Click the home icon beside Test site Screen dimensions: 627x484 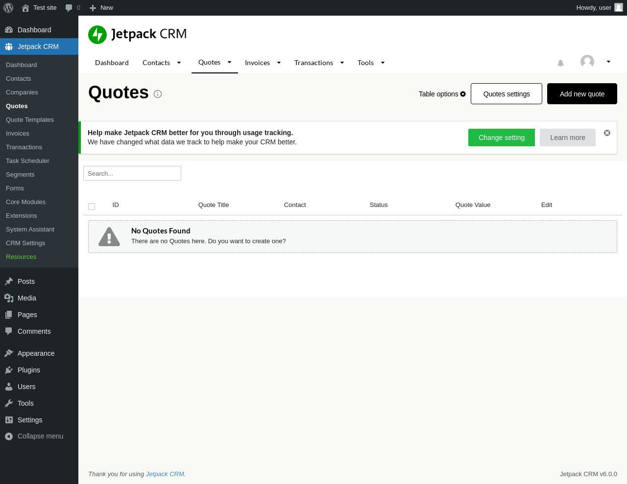(x=25, y=8)
